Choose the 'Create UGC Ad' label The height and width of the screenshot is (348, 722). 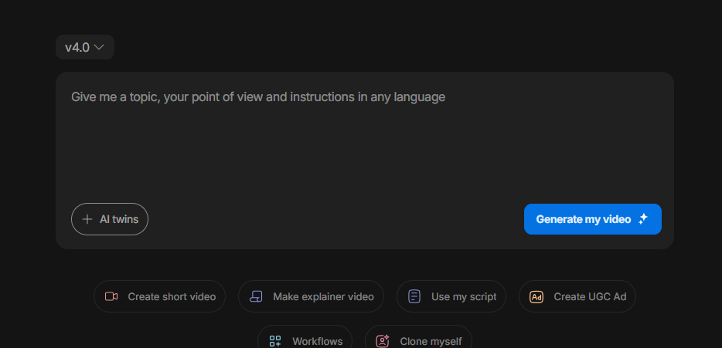pos(590,296)
